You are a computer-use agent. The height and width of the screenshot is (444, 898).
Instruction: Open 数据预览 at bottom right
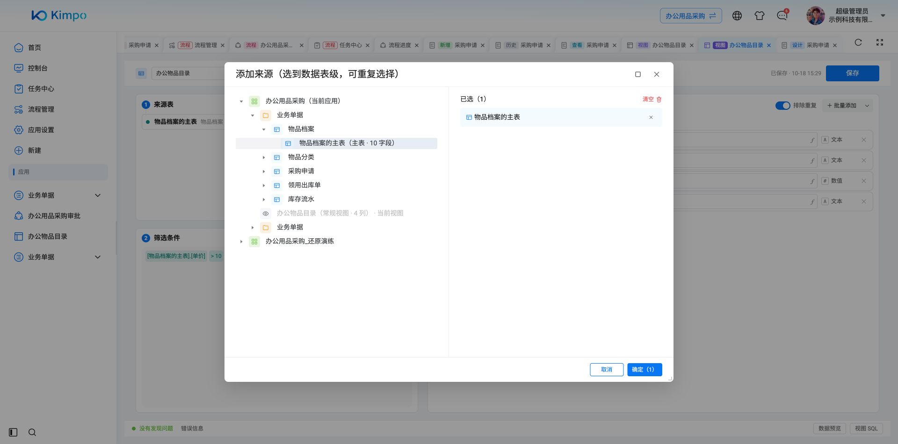coord(830,429)
